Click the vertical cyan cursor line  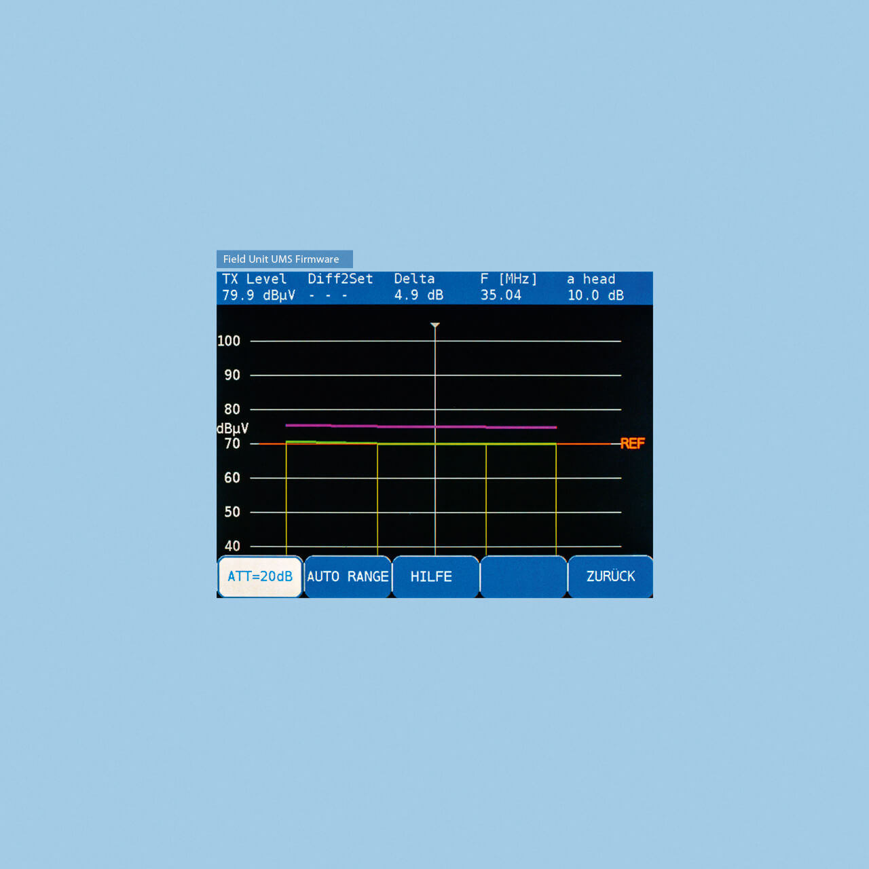[435, 441]
